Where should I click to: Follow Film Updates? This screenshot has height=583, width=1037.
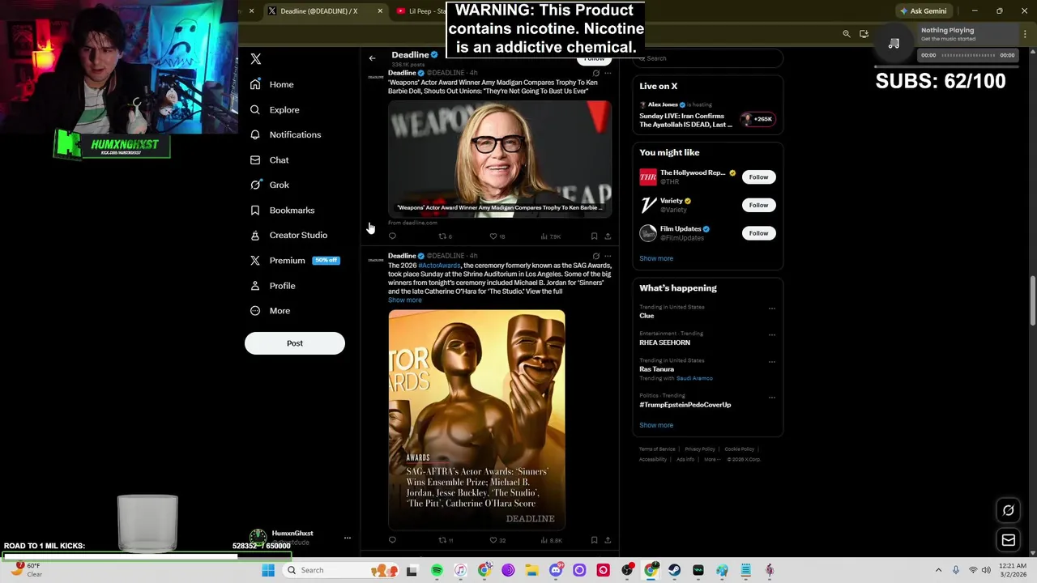click(758, 233)
